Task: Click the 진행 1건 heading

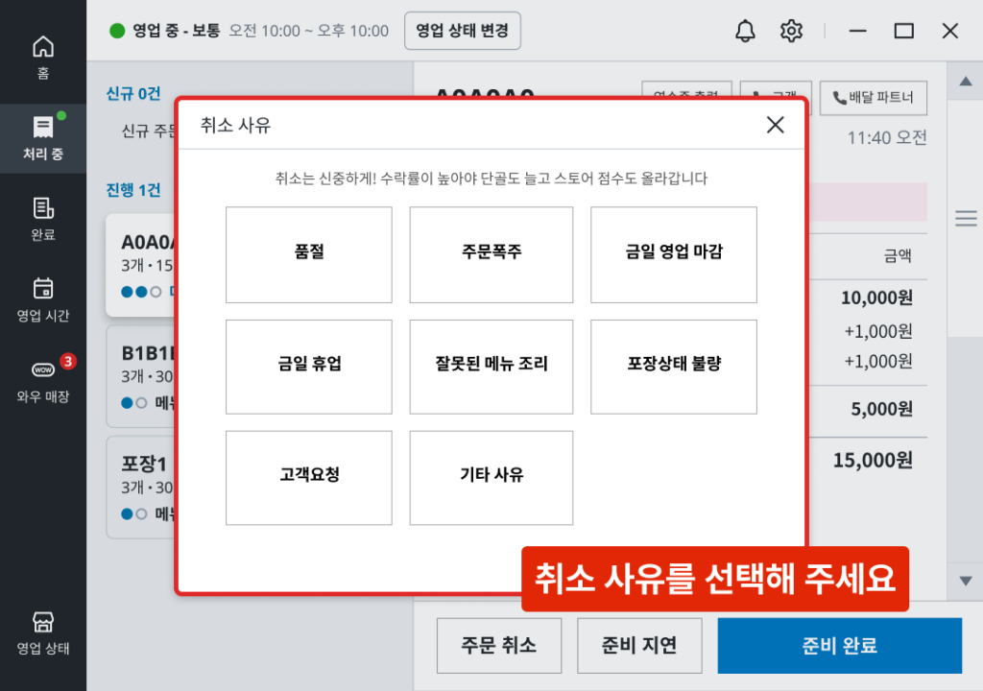Action: 132,190
